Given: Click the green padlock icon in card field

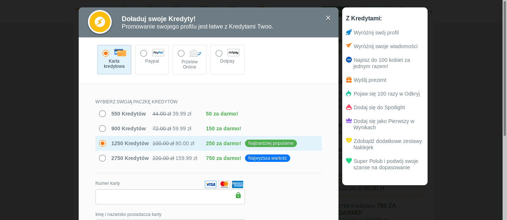Looking at the screenshot, I should click(238, 195).
